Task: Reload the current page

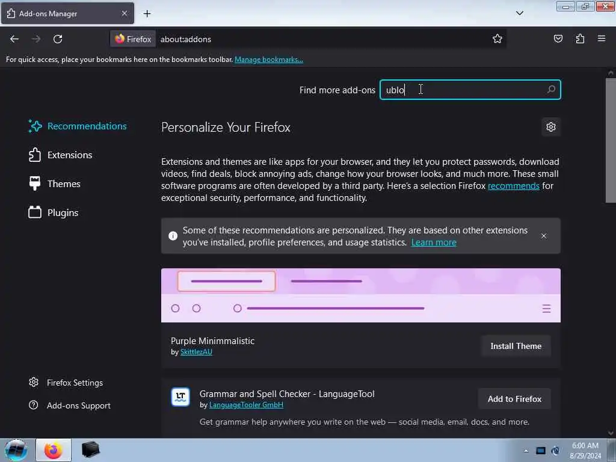Action: pos(58,39)
